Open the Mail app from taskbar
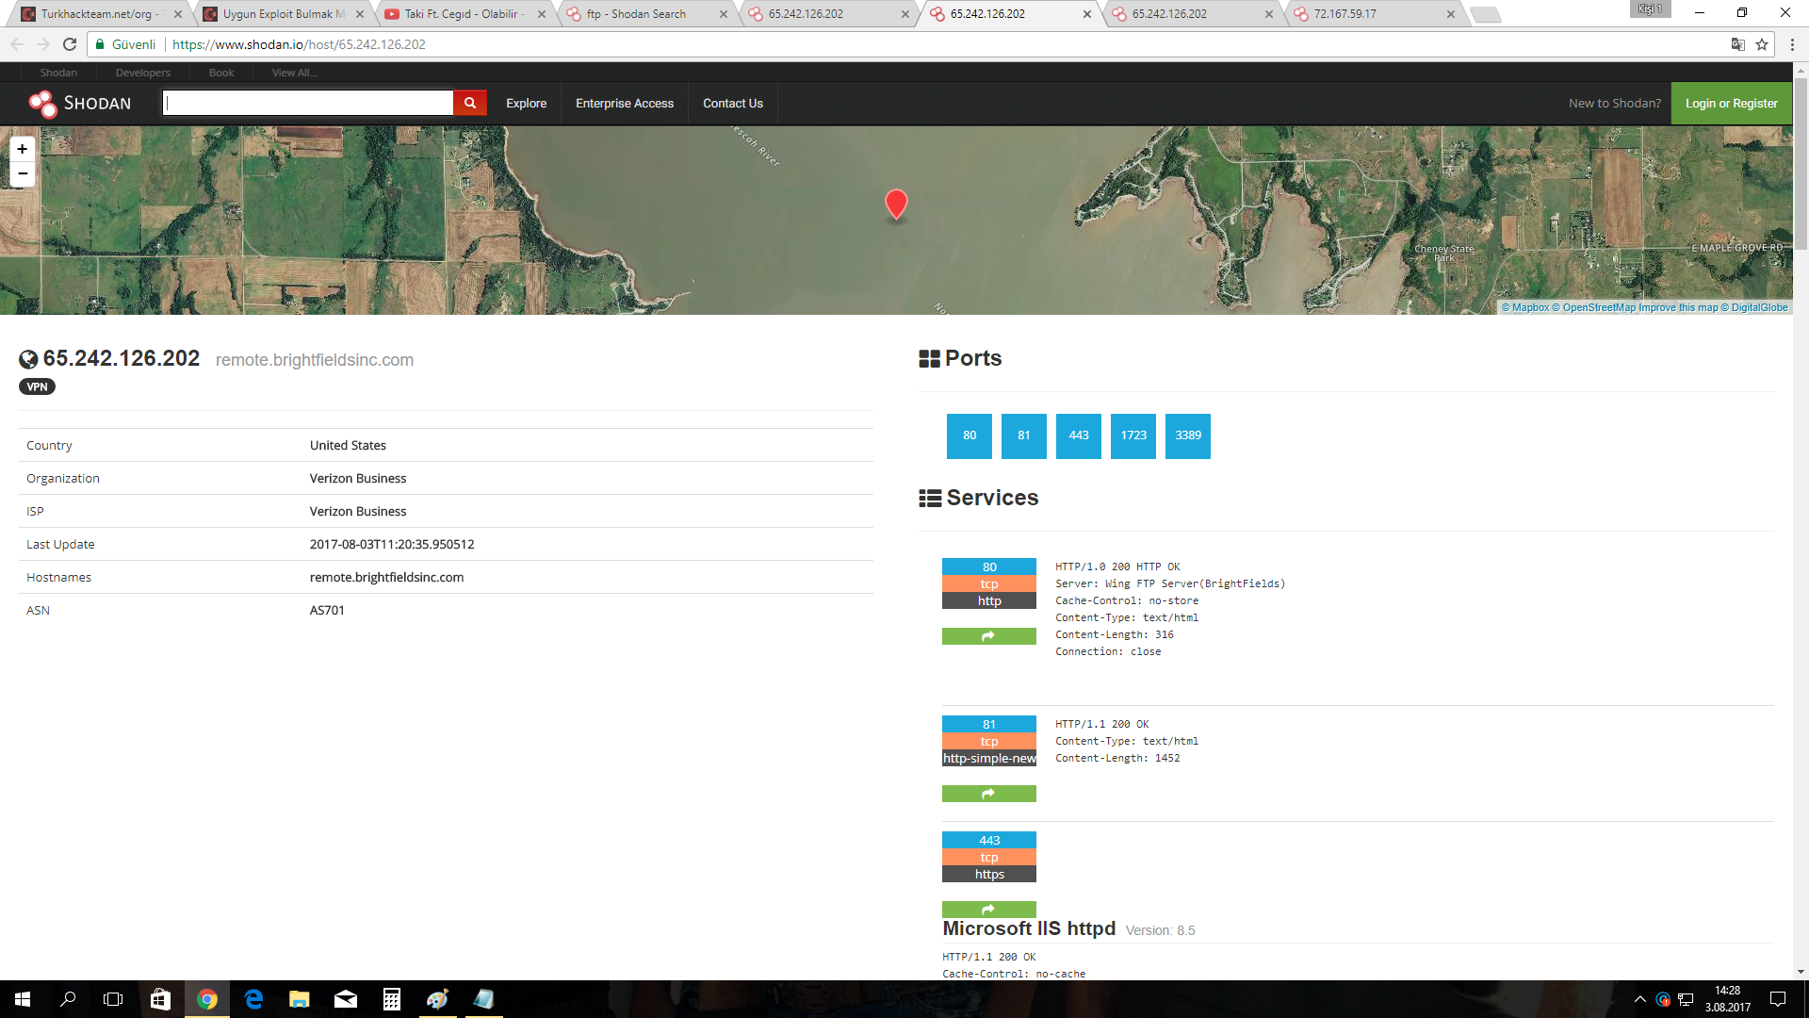The width and height of the screenshot is (1809, 1018). [346, 999]
